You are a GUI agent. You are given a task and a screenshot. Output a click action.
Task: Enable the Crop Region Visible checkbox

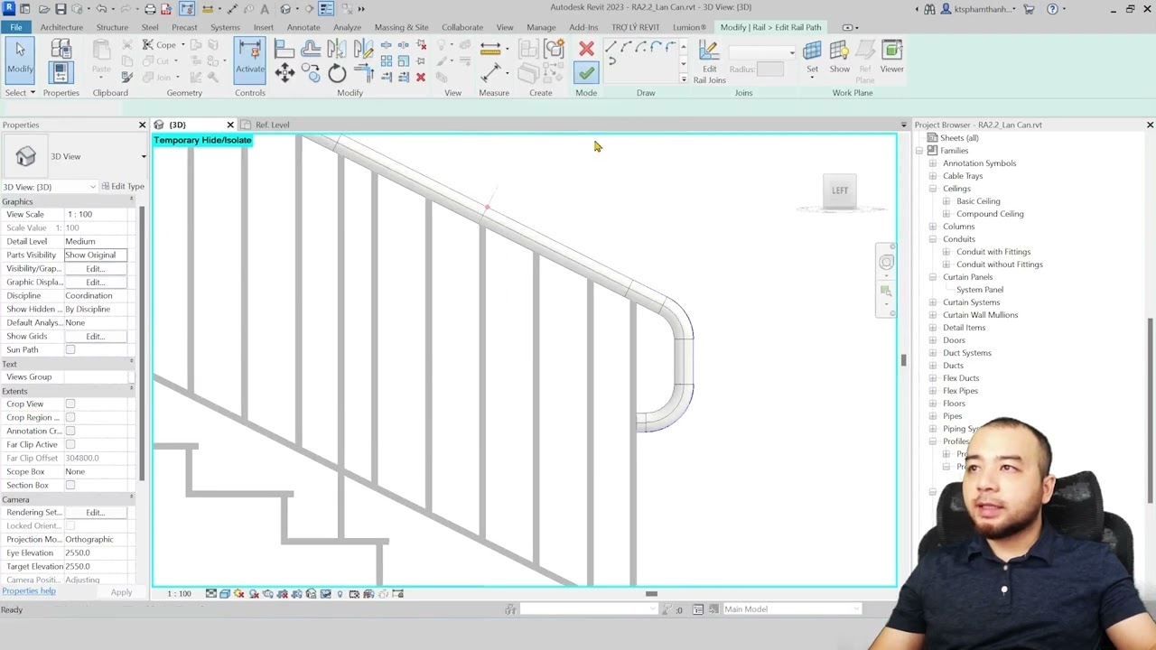tap(70, 417)
